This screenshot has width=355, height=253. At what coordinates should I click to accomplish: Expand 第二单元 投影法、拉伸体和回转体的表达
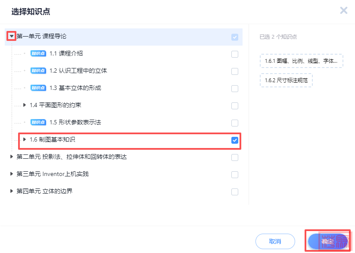(12, 157)
